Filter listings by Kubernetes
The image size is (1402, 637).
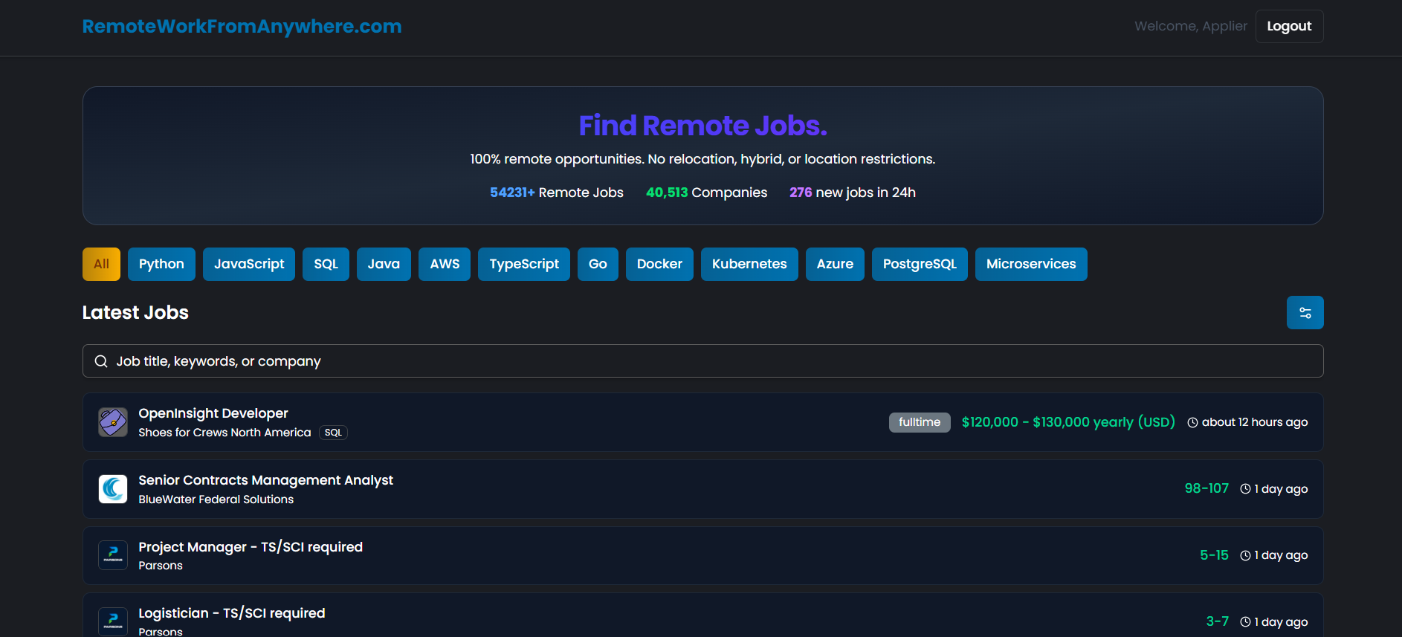pyautogui.click(x=749, y=264)
